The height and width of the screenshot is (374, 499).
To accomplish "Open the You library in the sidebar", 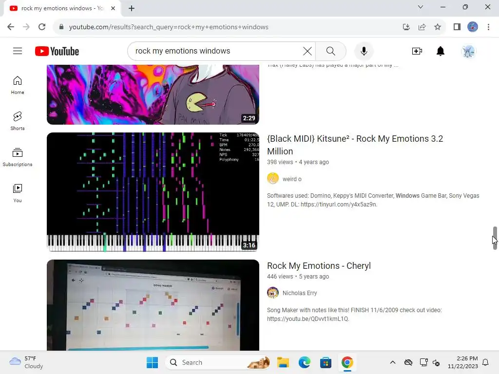I will [x=18, y=193].
